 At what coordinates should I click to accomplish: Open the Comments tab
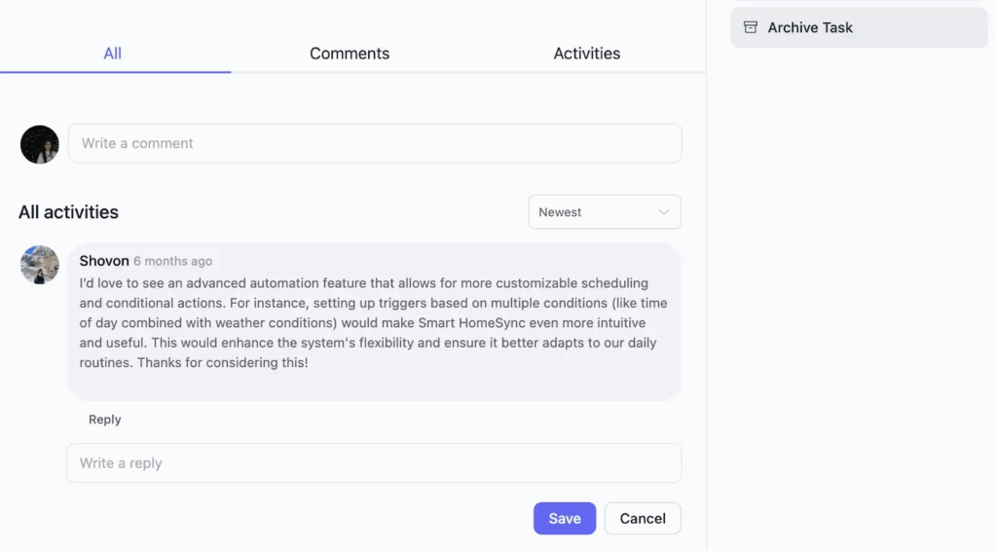pyautogui.click(x=350, y=54)
